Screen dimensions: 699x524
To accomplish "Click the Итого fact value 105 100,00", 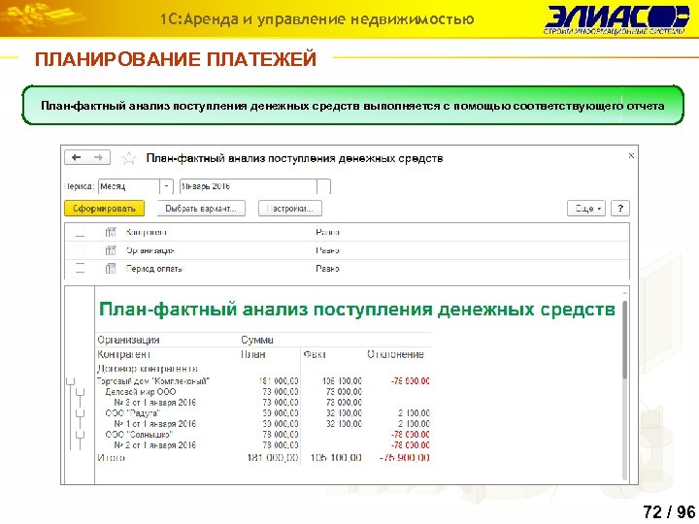I will [x=336, y=458].
